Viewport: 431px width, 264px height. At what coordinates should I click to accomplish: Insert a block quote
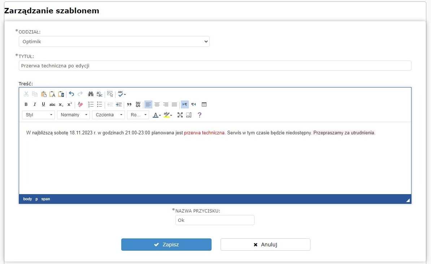129,104
